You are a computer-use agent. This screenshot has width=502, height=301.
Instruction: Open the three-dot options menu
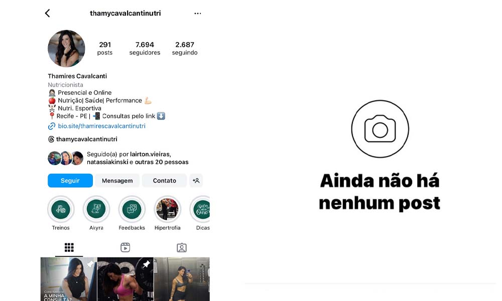click(x=198, y=14)
